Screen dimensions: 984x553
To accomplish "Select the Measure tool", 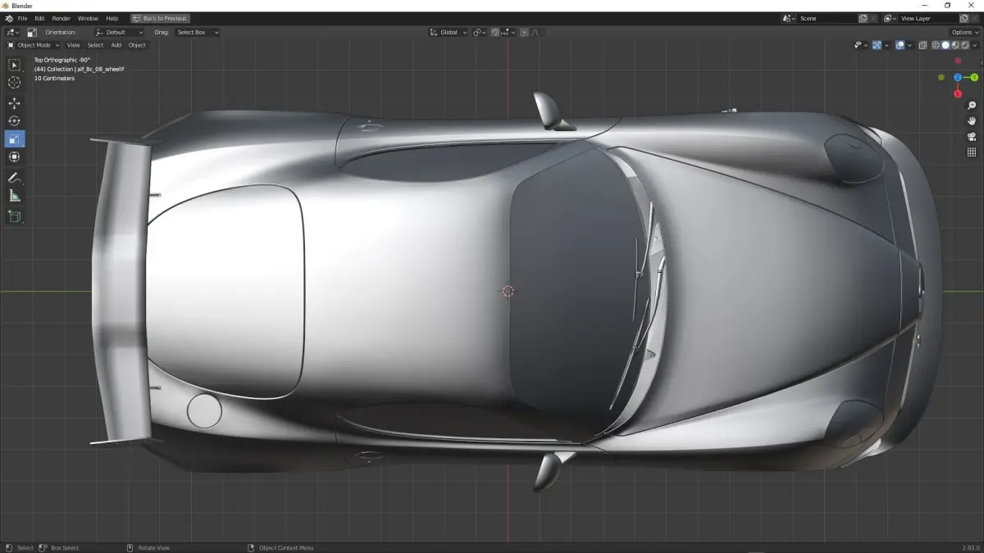I will click(15, 196).
